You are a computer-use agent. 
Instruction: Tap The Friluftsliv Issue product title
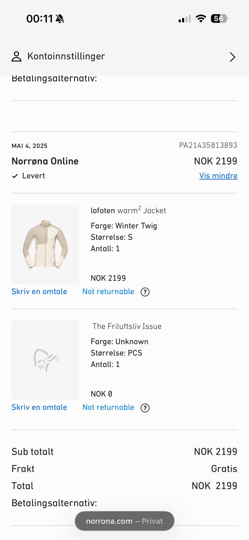coord(127,326)
